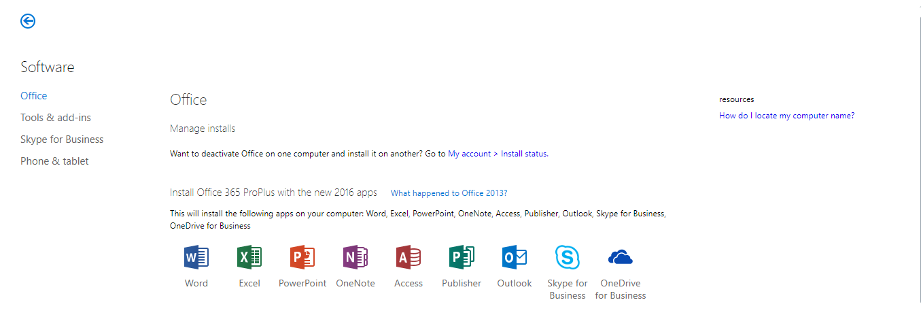
Task: Select the Excel app icon
Action: click(x=249, y=257)
